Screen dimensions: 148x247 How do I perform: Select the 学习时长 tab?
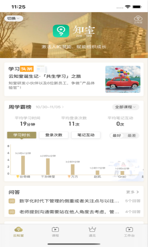22,135
